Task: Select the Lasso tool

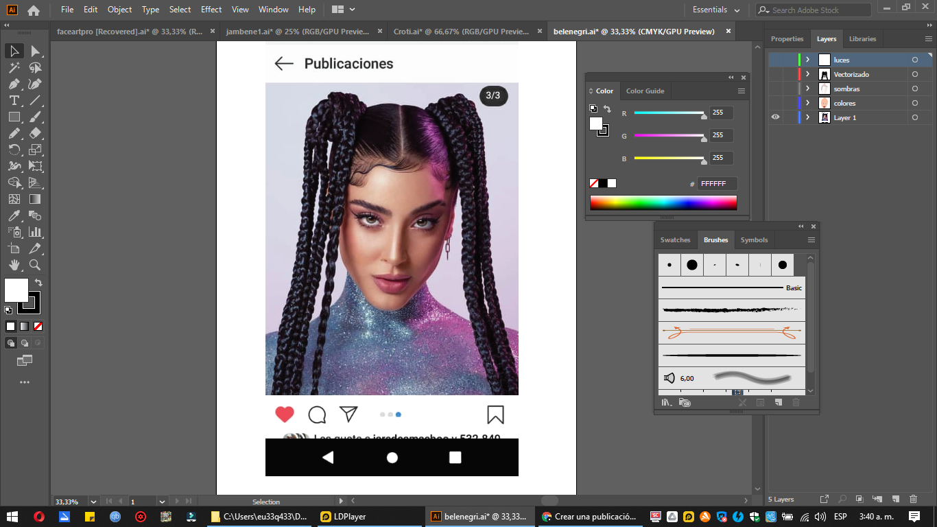Action: pos(35,68)
